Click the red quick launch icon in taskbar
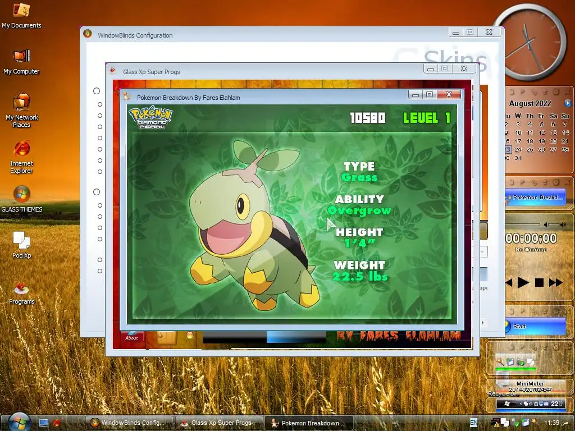Screen dimensions: 575x431 pos(57,423)
